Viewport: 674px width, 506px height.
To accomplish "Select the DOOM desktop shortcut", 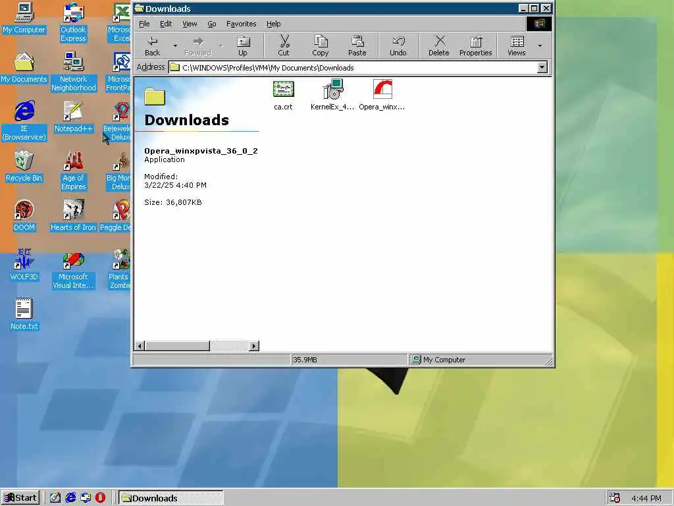I will tap(24, 216).
